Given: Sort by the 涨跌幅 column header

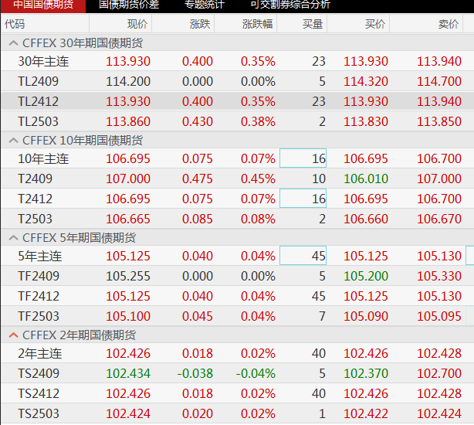Looking at the screenshot, I should (257, 24).
